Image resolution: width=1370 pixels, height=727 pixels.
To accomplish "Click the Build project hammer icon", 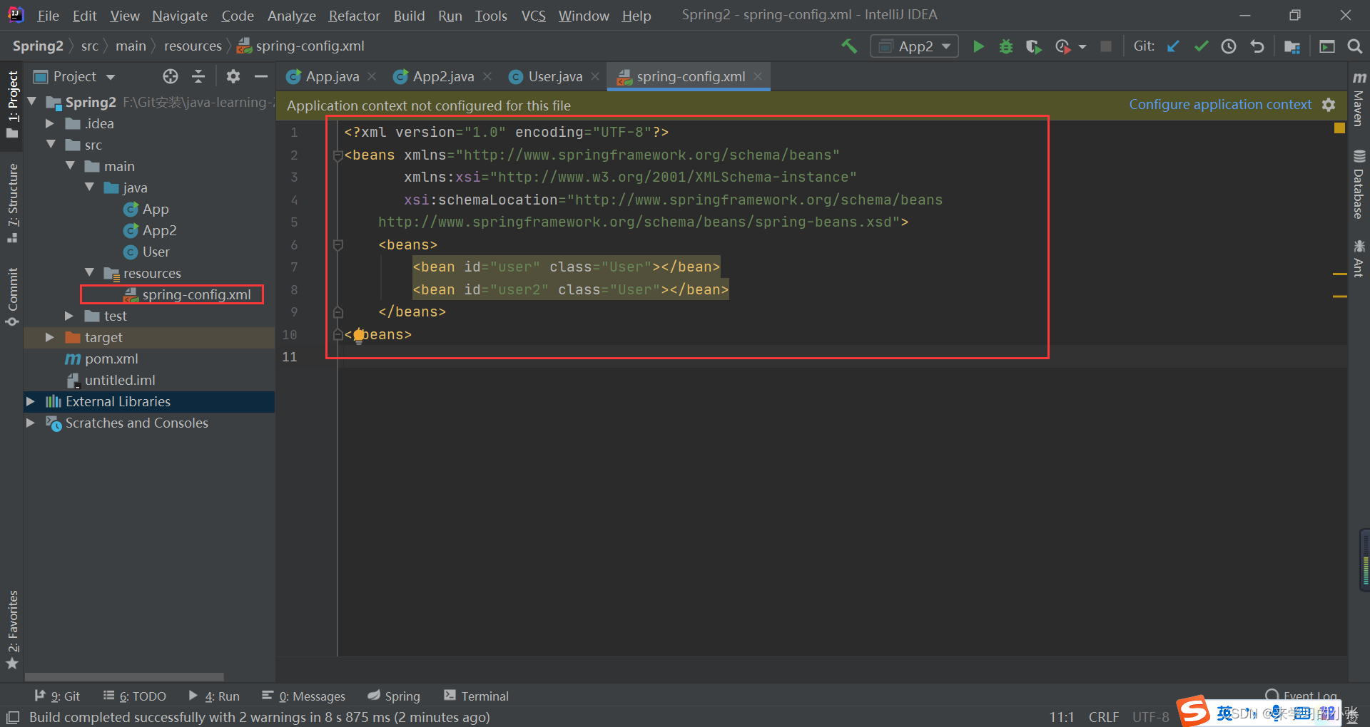I will coord(849,46).
